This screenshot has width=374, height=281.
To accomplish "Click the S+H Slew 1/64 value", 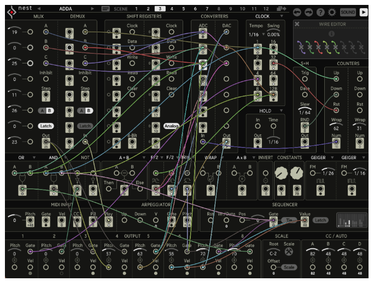I will coord(305,113).
